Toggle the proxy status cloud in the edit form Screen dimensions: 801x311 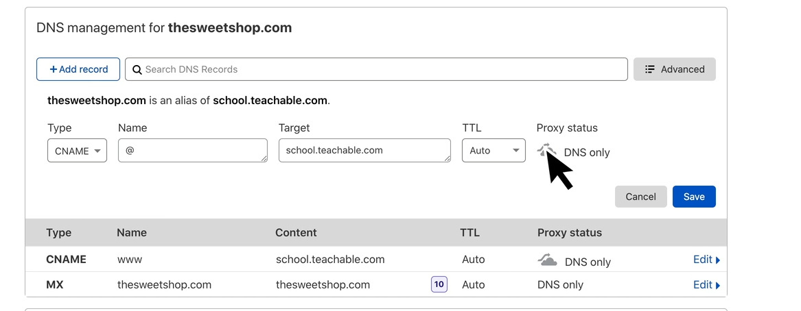coord(546,151)
